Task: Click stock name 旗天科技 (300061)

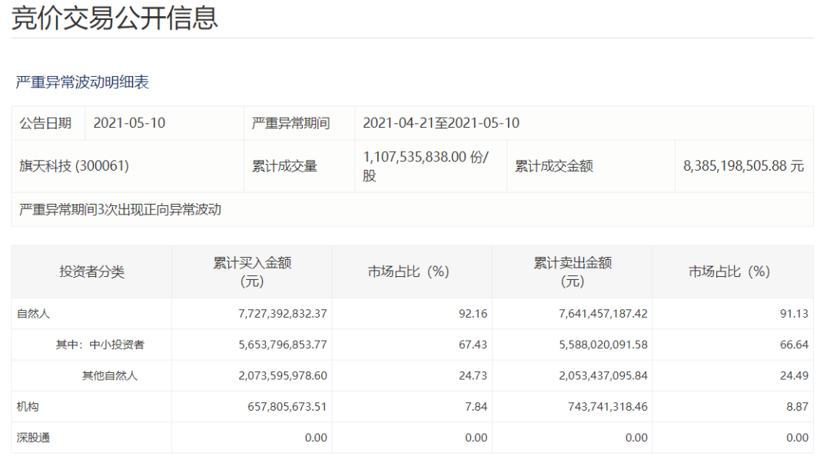Action: (x=74, y=166)
